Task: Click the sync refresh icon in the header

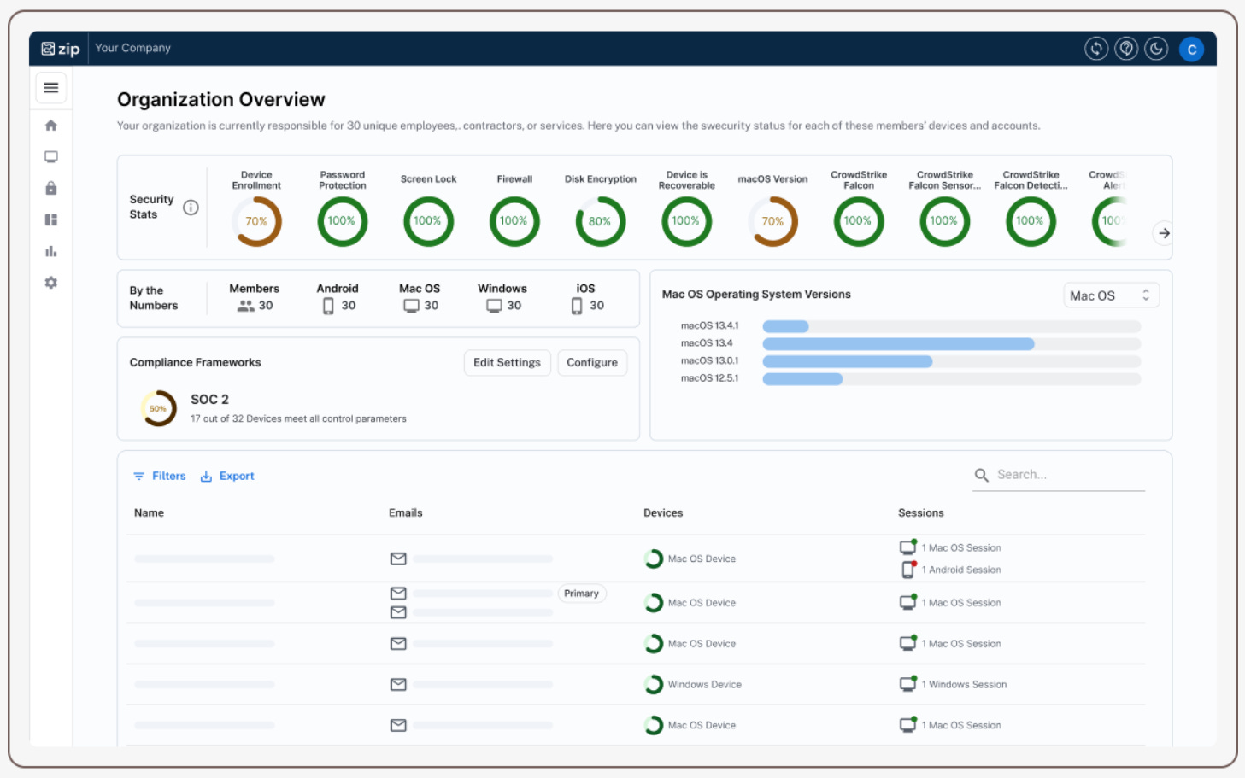Action: tap(1096, 49)
